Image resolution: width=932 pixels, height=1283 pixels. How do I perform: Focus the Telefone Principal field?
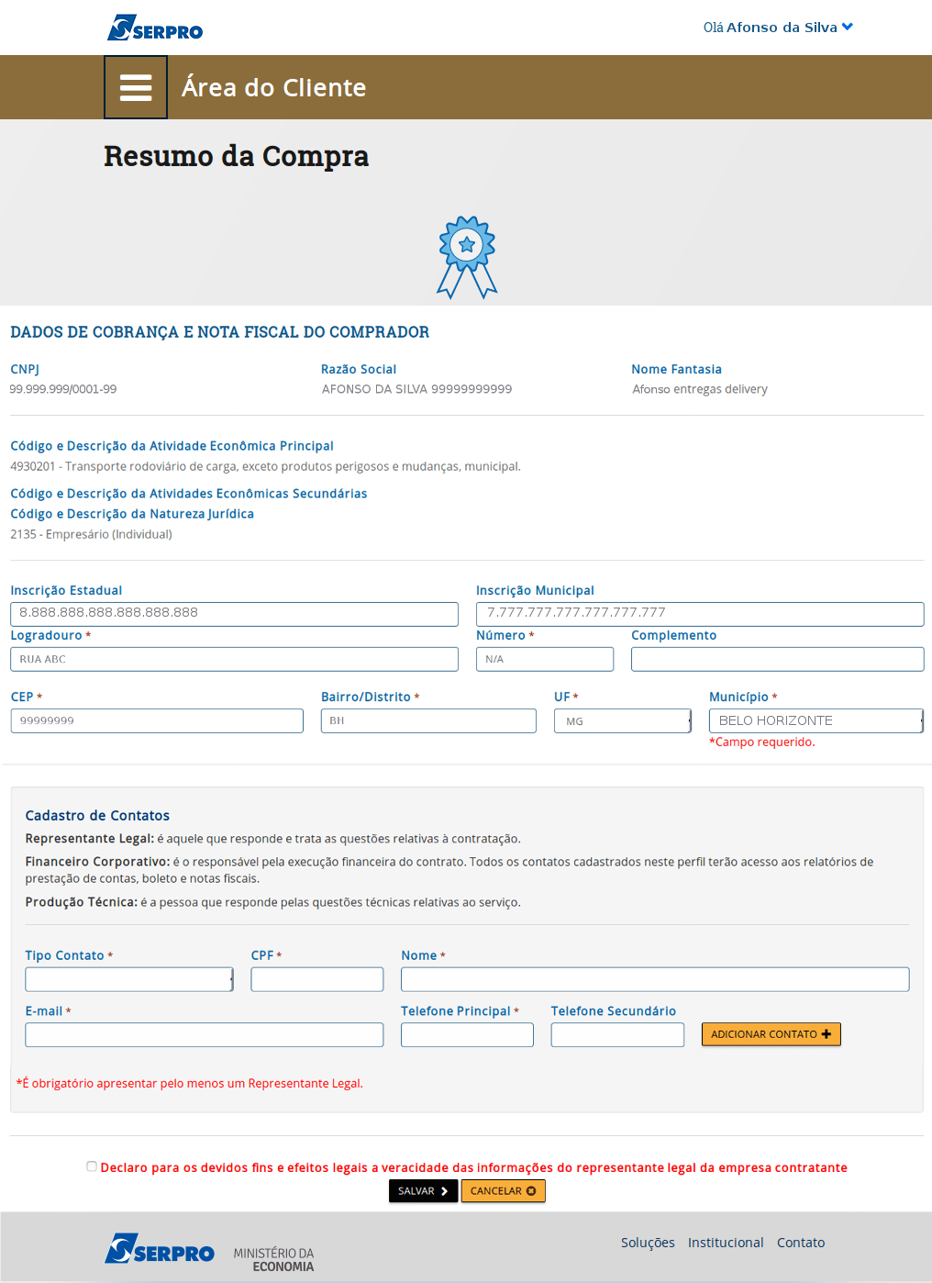(x=467, y=1035)
